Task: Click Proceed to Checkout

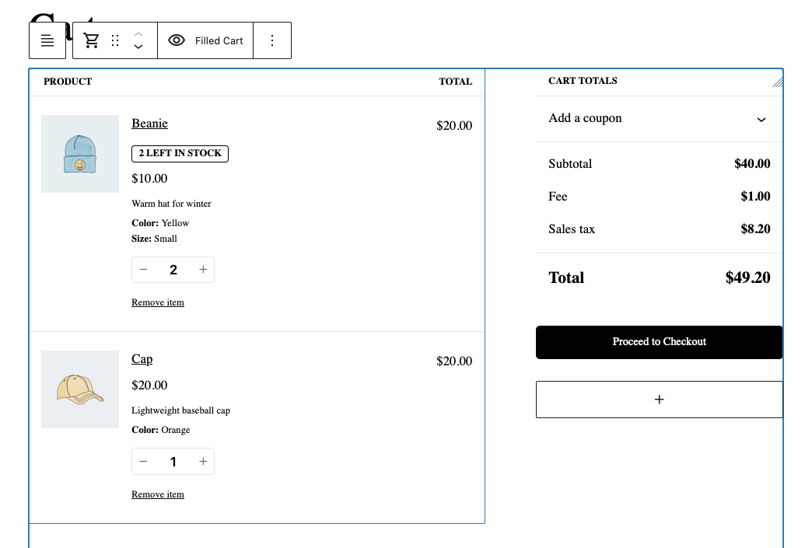Action: [x=659, y=341]
